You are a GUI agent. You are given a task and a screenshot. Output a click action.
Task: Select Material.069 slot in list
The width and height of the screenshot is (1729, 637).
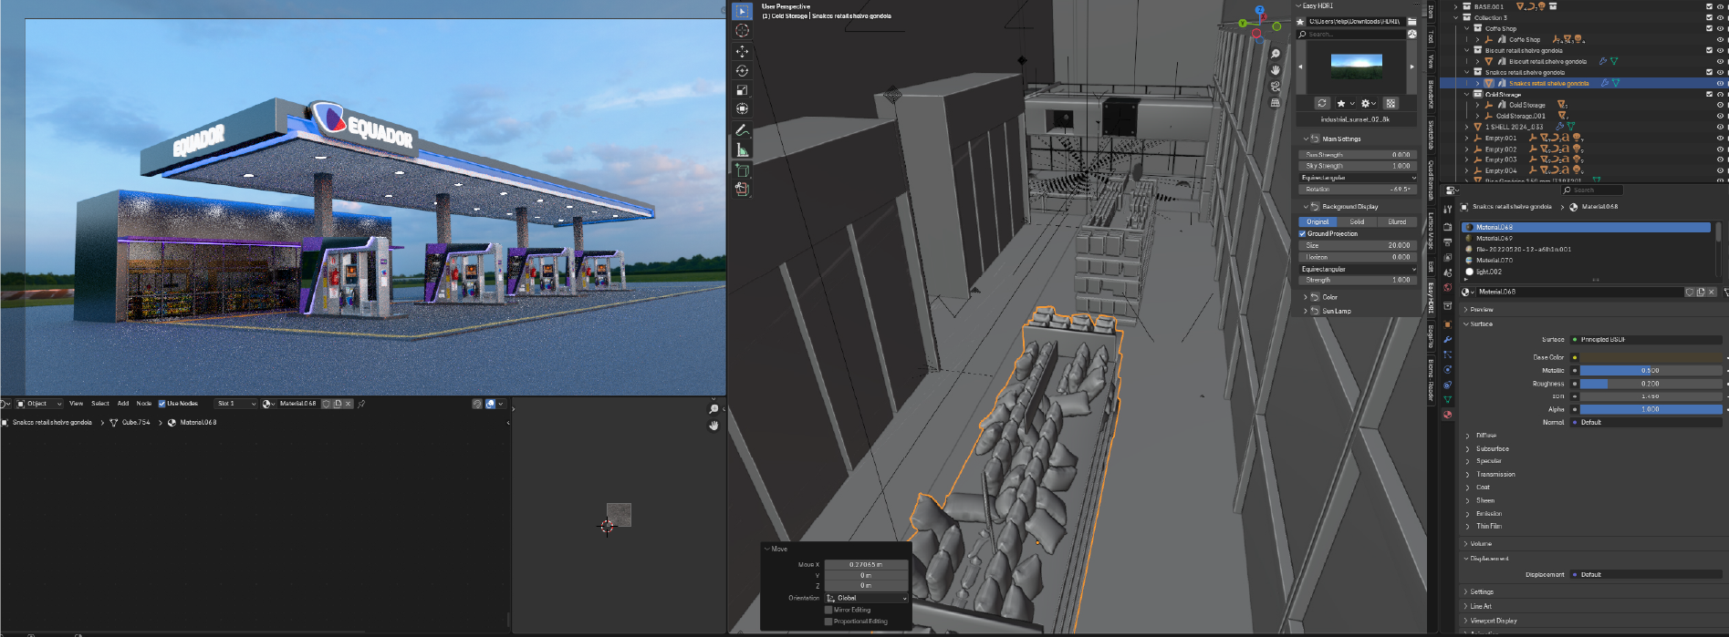[1587, 239]
